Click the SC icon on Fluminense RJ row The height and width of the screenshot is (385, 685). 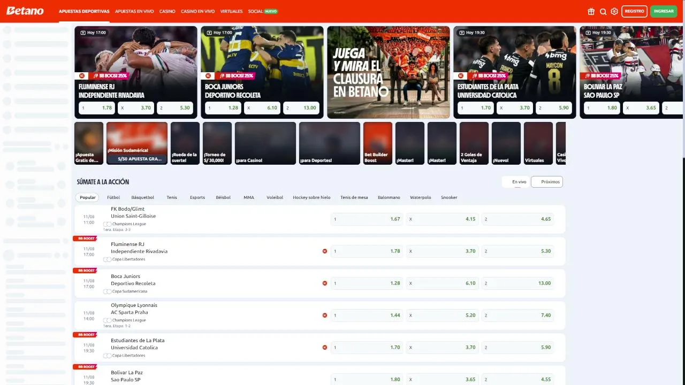point(325,251)
